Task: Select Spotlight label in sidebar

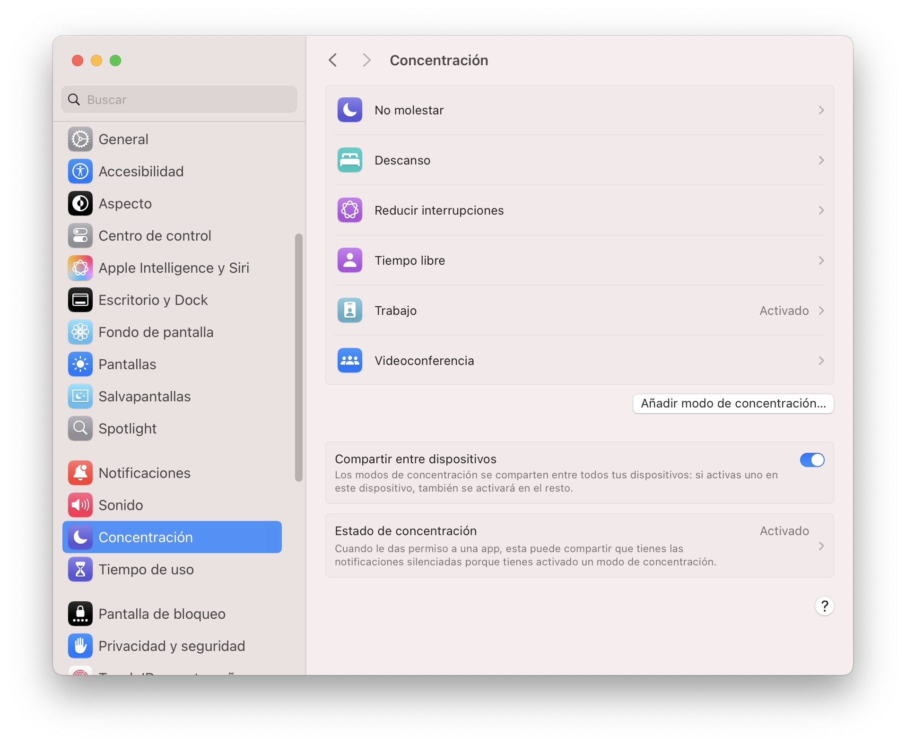Action: click(127, 429)
